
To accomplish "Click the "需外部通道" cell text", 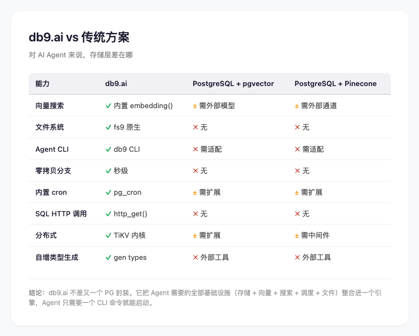I will point(319,106).
